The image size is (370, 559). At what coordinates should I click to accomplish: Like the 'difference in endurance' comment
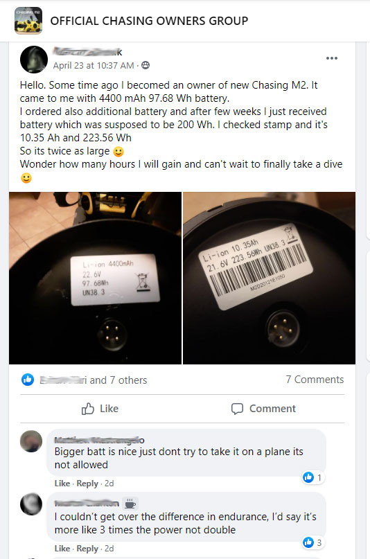pyautogui.click(x=62, y=549)
